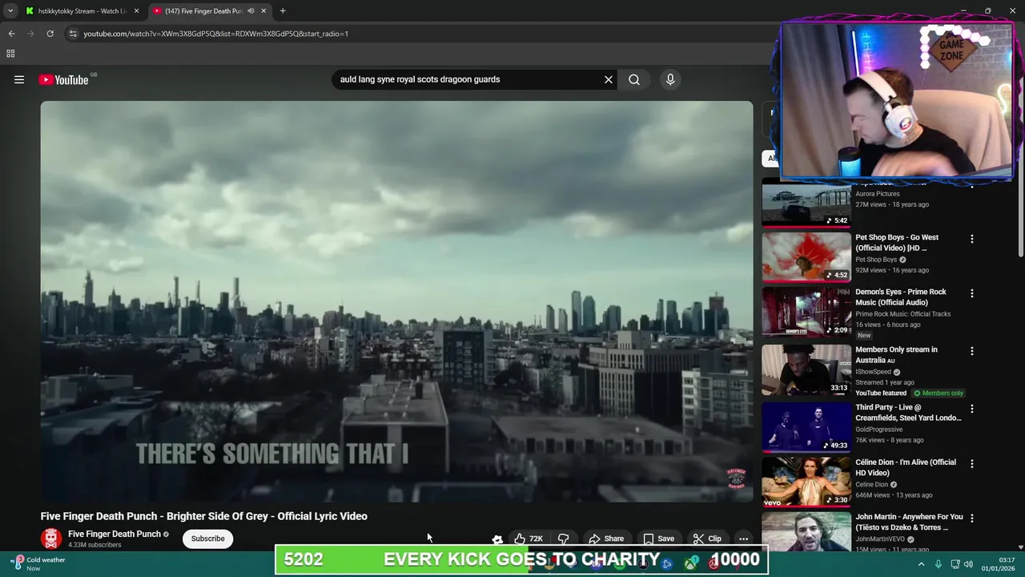The height and width of the screenshot is (577, 1025).
Task: Share the video
Action: click(x=606, y=539)
